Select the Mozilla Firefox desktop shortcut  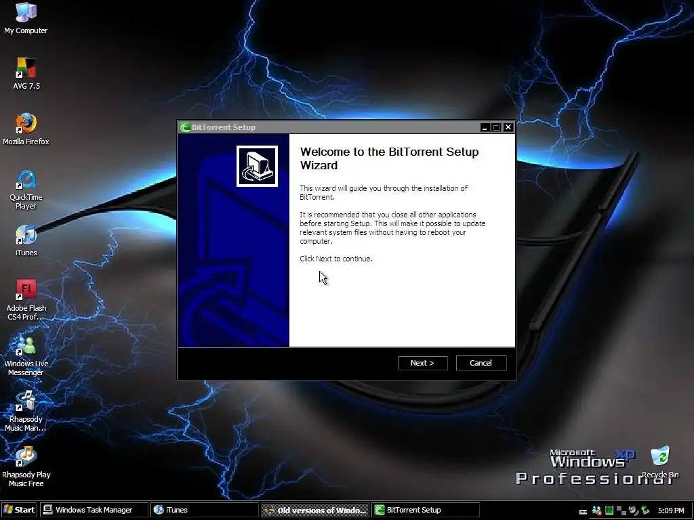point(26,129)
